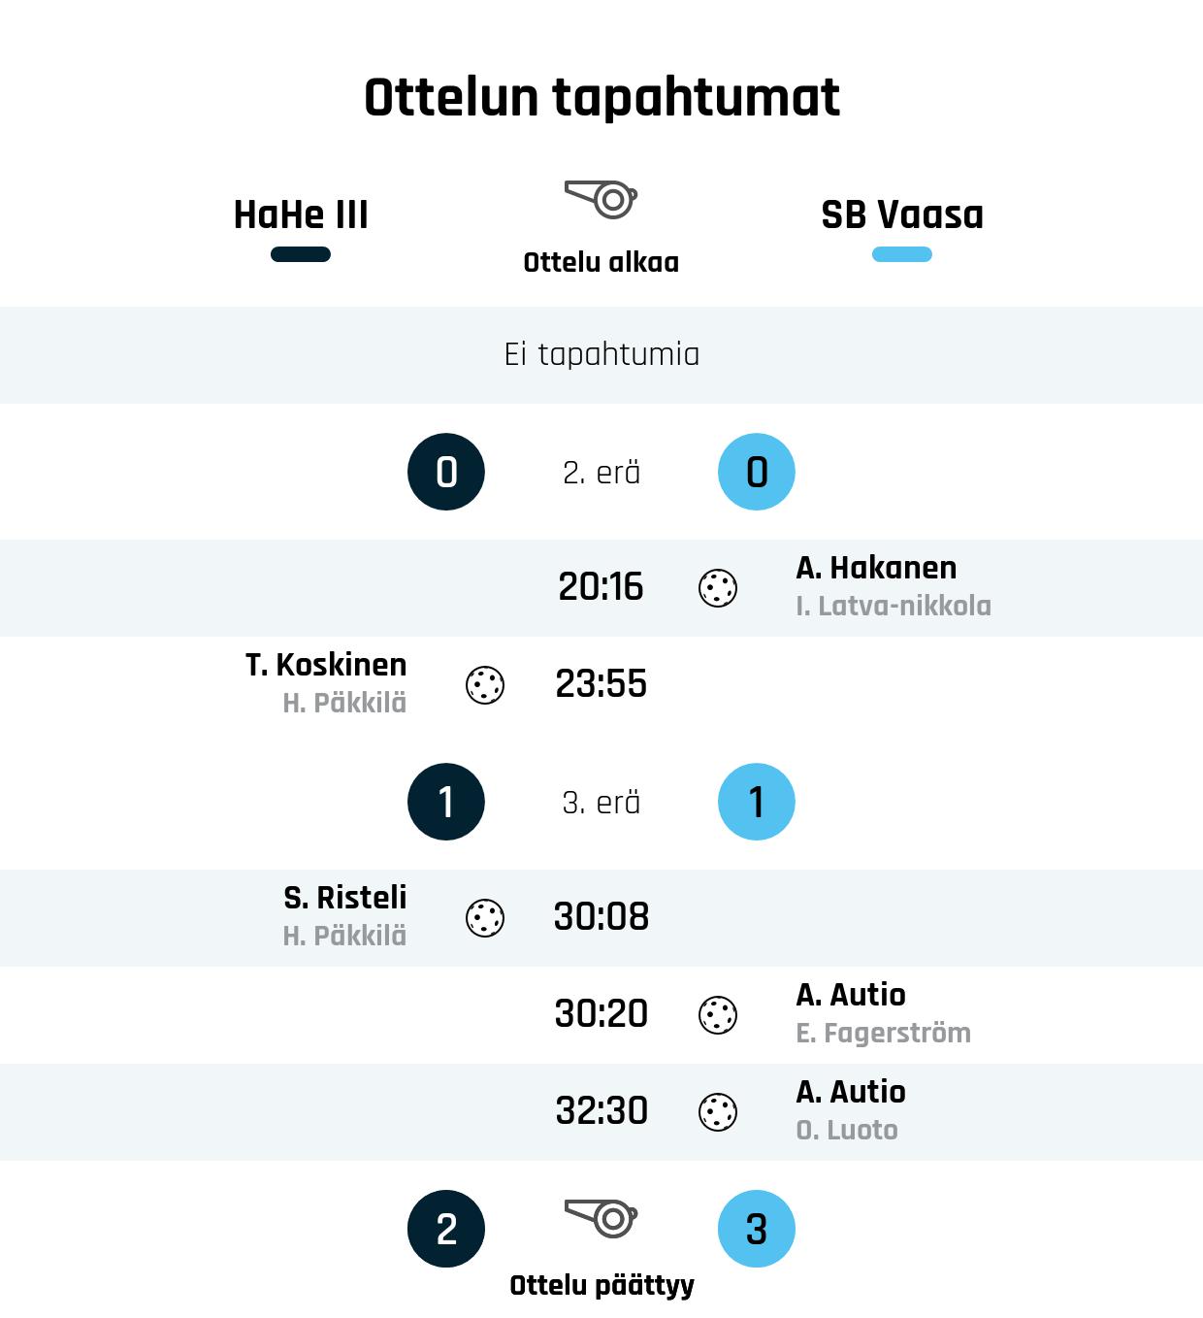The height and width of the screenshot is (1318, 1203).
Task: Select the HaHe III team name
Action: [x=301, y=214]
